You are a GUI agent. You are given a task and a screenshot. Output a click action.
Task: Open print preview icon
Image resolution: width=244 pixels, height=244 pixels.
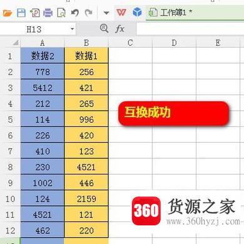(x=61, y=13)
